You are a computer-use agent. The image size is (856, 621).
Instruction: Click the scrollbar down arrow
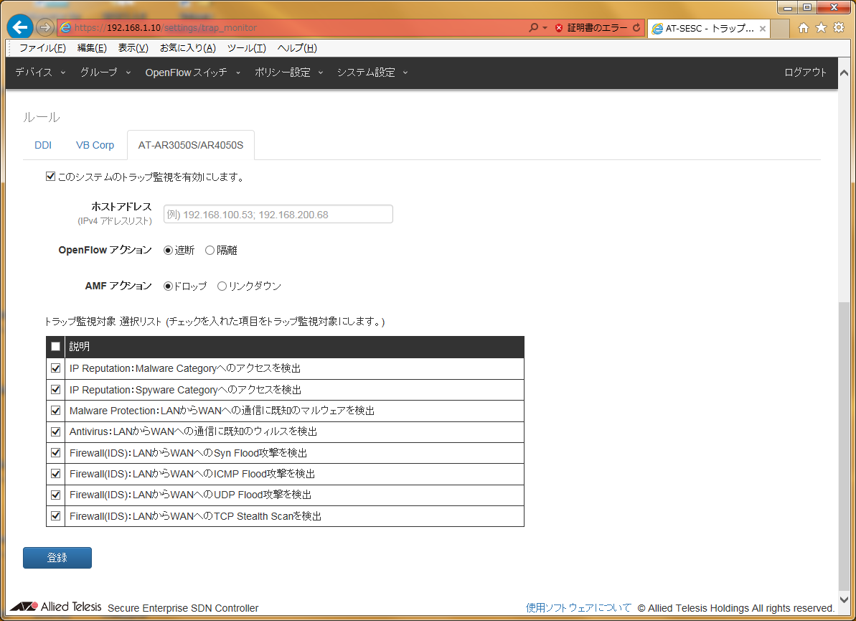click(x=844, y=599)
